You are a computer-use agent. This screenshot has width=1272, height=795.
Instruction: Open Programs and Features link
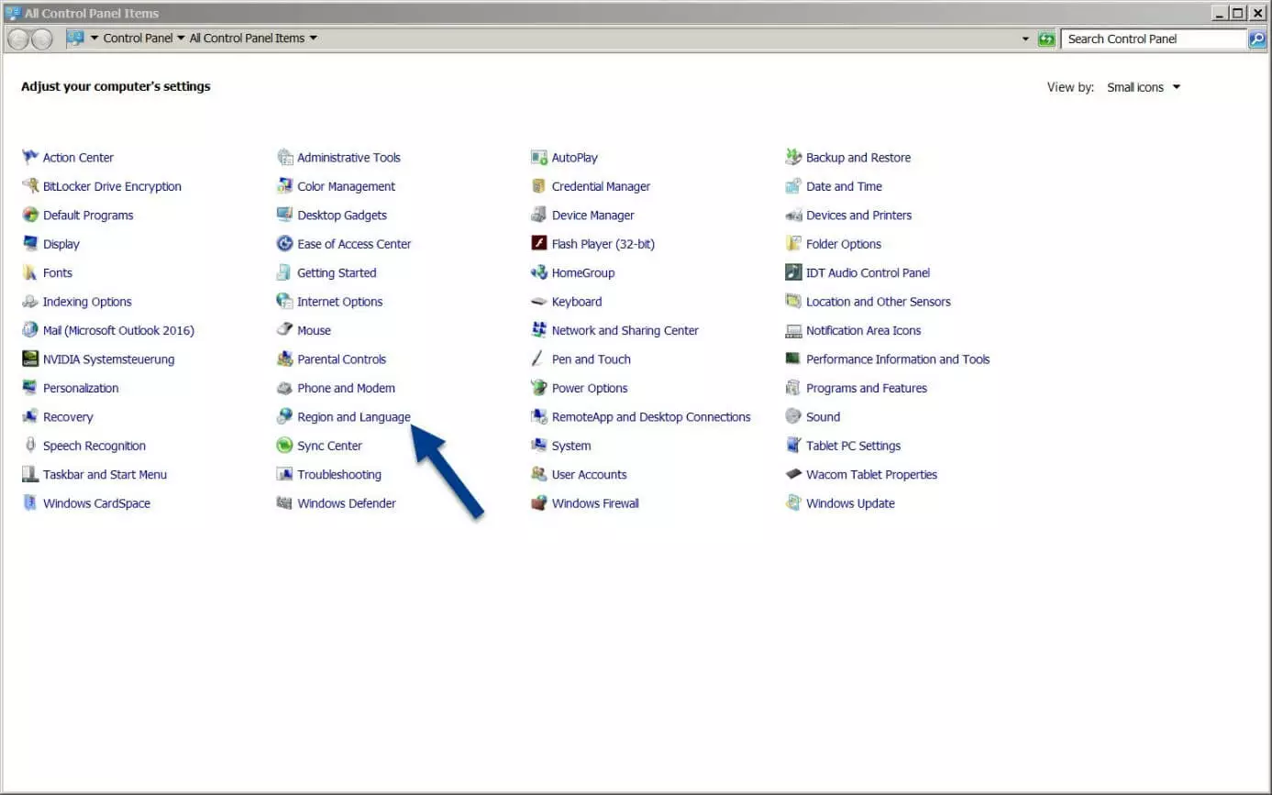867,389
